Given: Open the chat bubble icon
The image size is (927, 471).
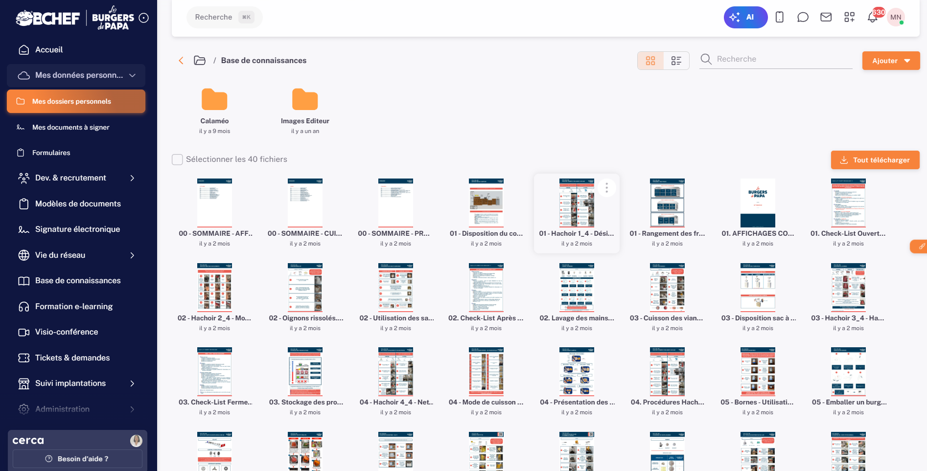Looking at the screenshot, I should pyautogui.click(x=803, y=17).
